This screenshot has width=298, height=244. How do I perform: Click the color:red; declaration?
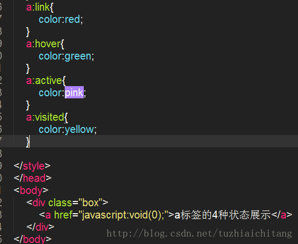61,20
